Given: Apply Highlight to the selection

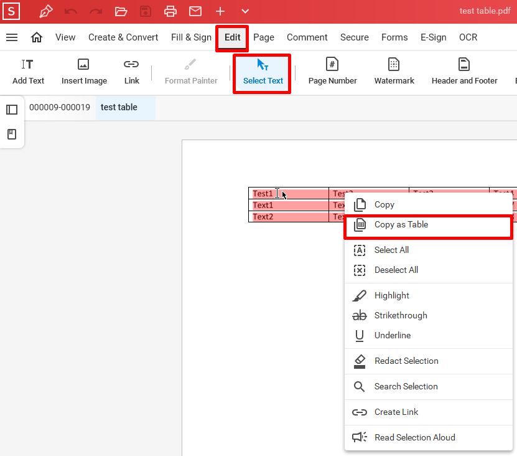Looking at the screenshot, I should click(428, 295).
